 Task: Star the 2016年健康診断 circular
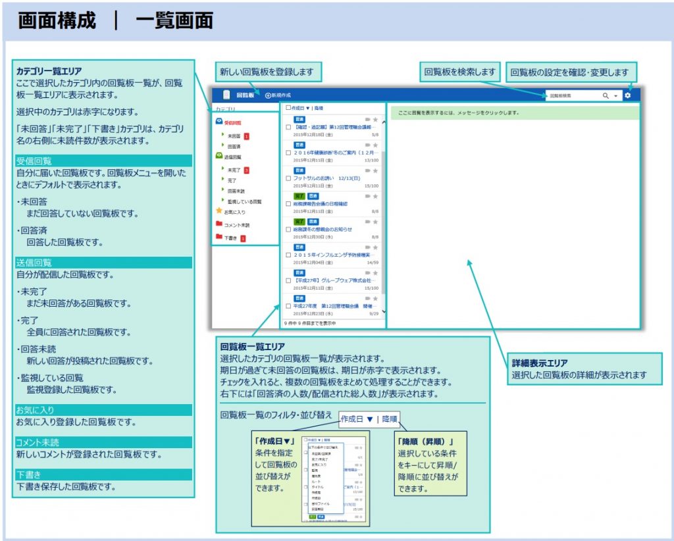pyautogui.click(x=375, y=145)
